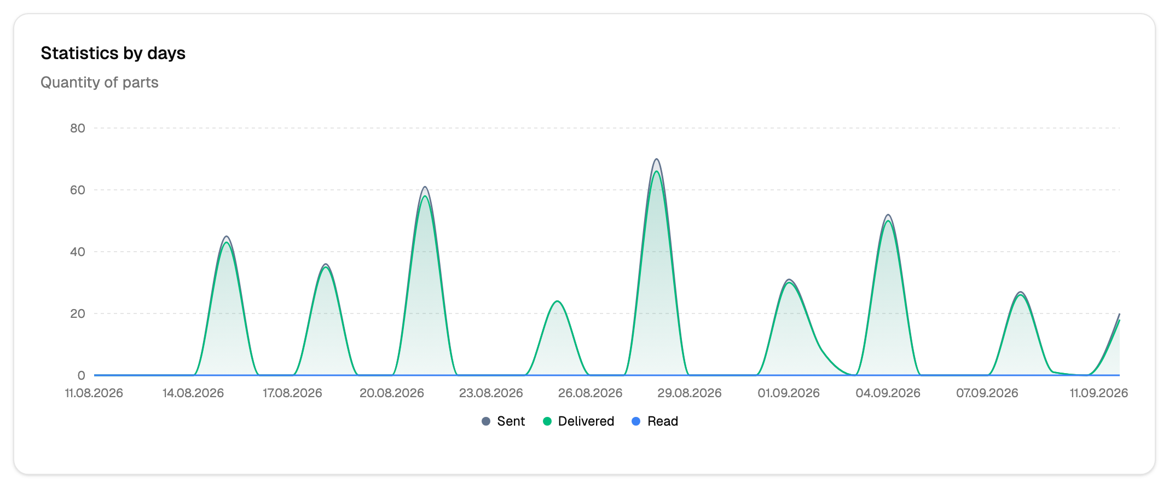Click the 40 value on the vertical axis
This screenshot has width=1169, height=488.
click(x=78, y=252)
